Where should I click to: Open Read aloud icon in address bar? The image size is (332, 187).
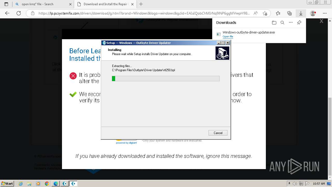point(255,13)
